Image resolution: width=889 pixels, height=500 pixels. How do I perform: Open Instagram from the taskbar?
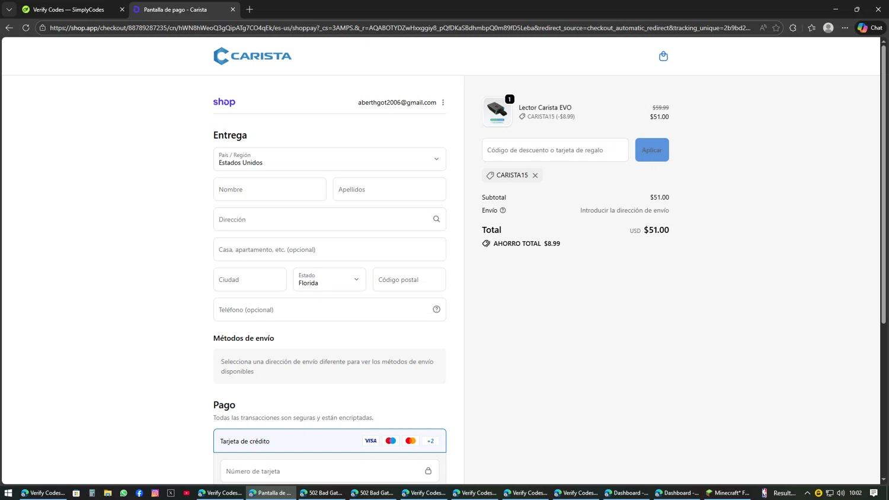[x=155, y=493]
